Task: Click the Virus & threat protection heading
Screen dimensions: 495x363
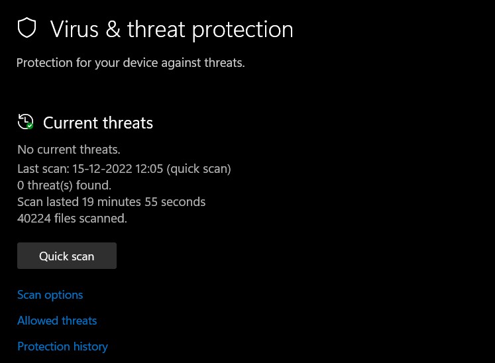Action: point(172,29)
